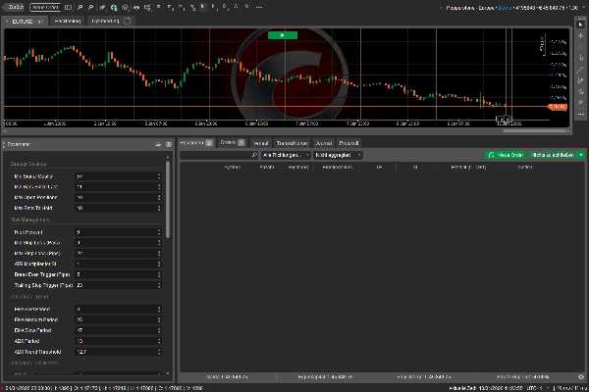Click the Zurück back button
The height and width of the screenshot is (392, 589).
[14, 7]
